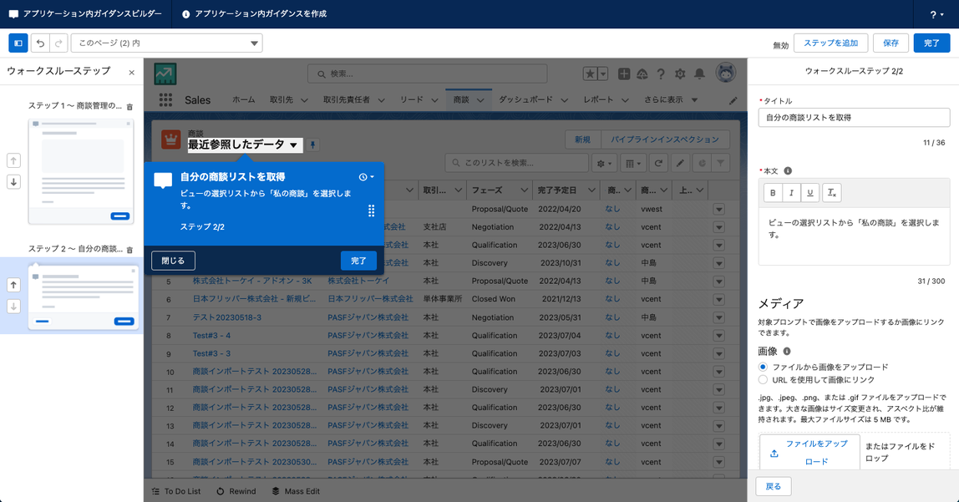The height and width of the screenshot is (502, 959).
Task: Expand the リード tab chevron
Action: click(435, 100)
